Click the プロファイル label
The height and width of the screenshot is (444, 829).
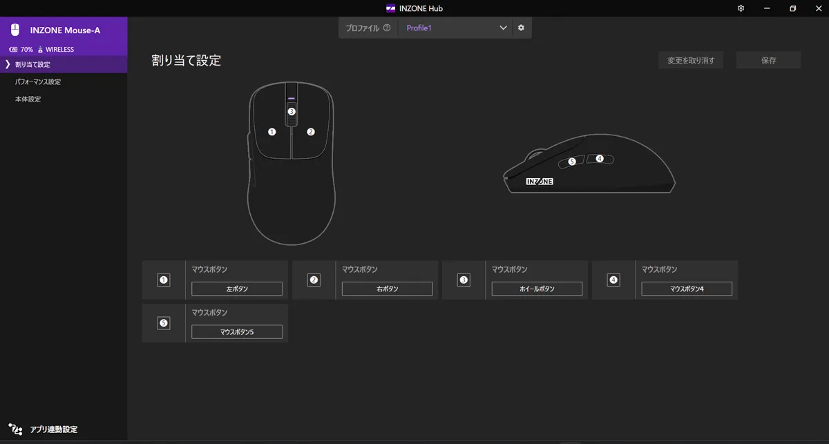363,28
